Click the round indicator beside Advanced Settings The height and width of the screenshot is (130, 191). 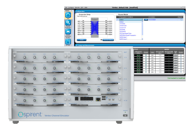[x=101, y=40]
